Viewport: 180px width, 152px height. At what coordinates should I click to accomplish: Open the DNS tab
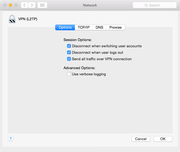(x=99, y=28)
